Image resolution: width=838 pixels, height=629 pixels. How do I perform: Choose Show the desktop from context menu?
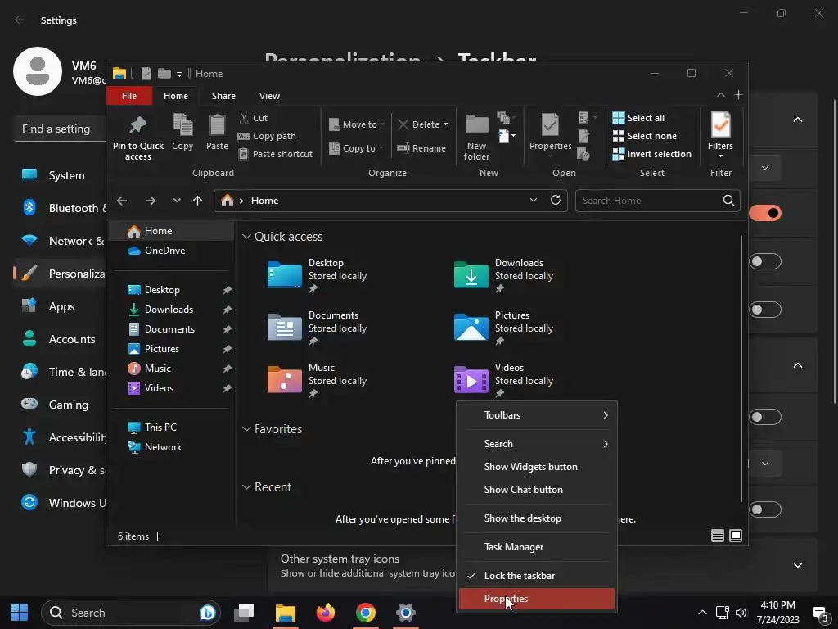[x=537, y=518]
